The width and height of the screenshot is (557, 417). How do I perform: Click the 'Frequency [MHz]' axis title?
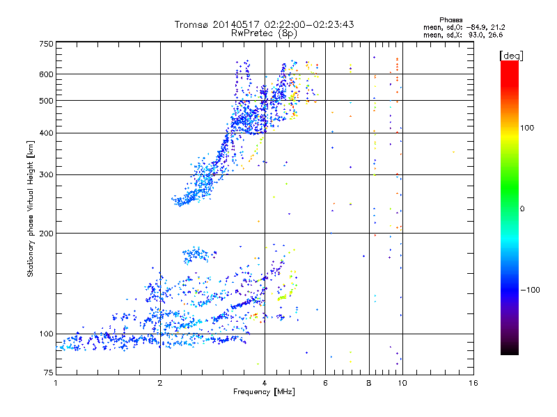264,392
